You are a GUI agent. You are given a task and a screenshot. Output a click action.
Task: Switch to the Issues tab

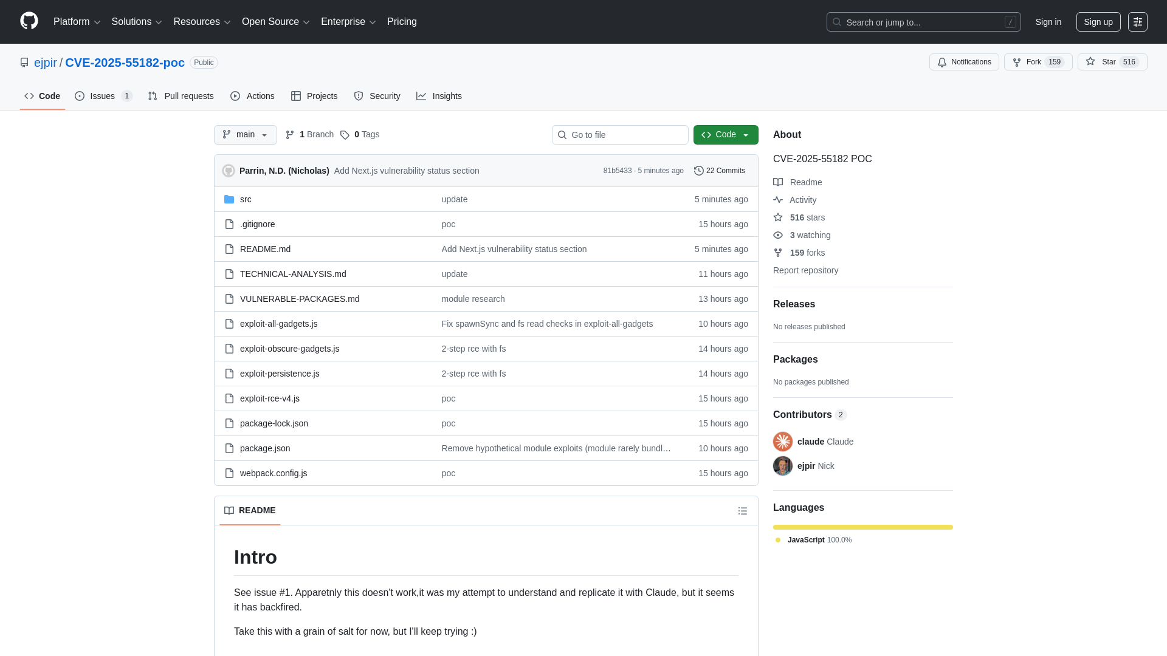102,96
